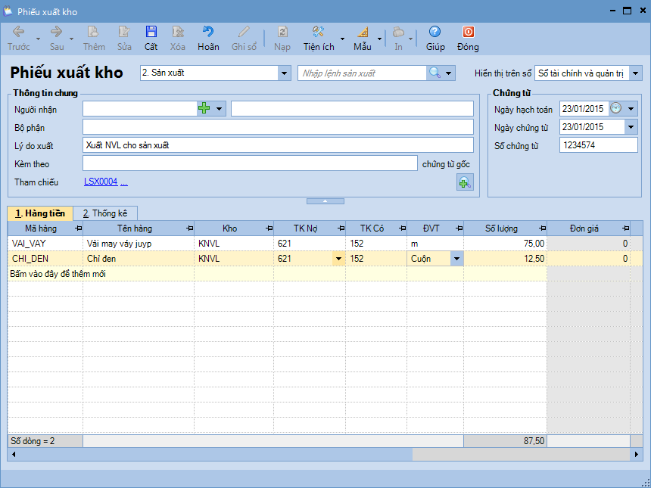
Task: Expand the ĐVT Cuộn unit dropdown
Action: tap(456, 259)
